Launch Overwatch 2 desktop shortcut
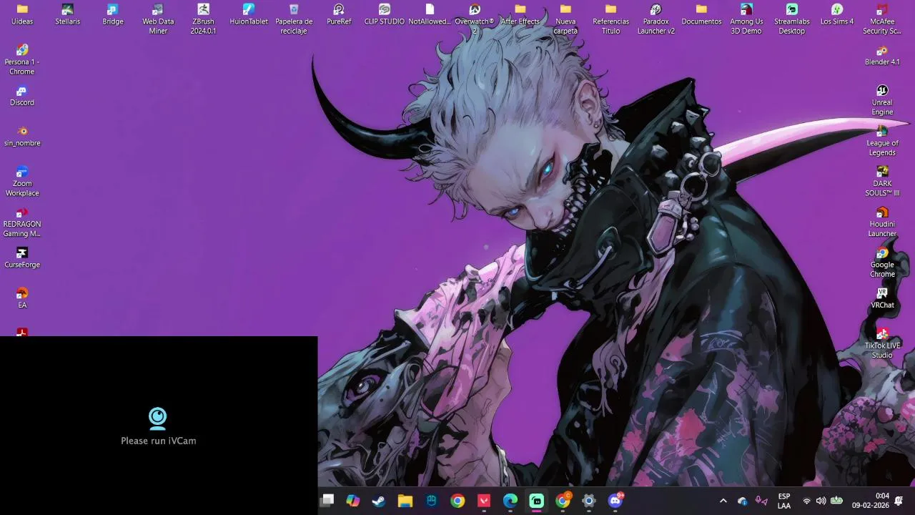This screenshot has height=515, width=915. point(475,19)
